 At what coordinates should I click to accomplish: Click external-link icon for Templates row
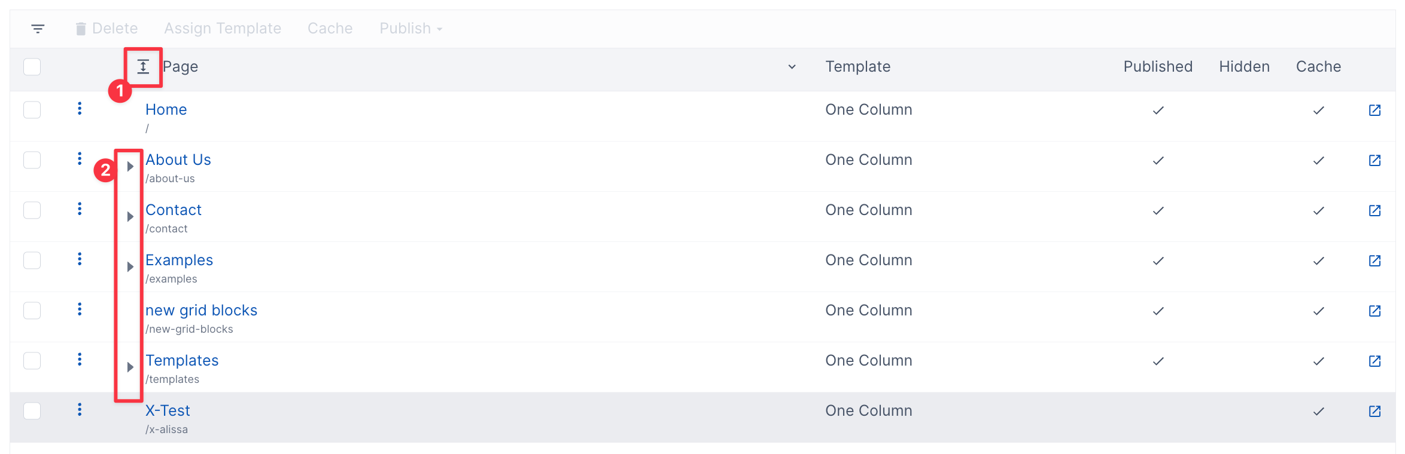point(1374,361)
